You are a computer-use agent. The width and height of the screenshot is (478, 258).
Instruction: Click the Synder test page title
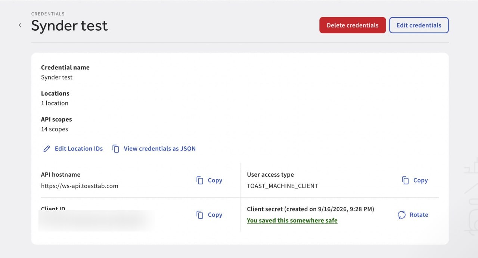click(69, 25)
